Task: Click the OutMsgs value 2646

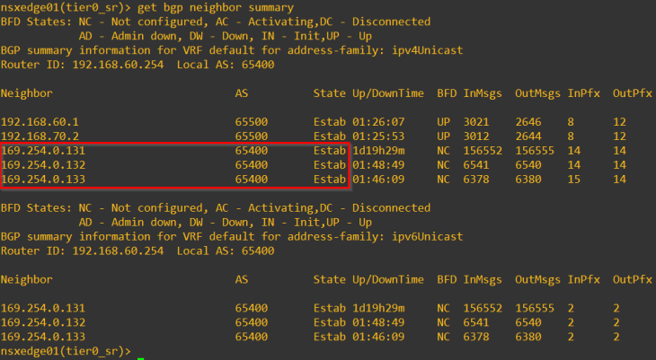Action: point(528,121)
